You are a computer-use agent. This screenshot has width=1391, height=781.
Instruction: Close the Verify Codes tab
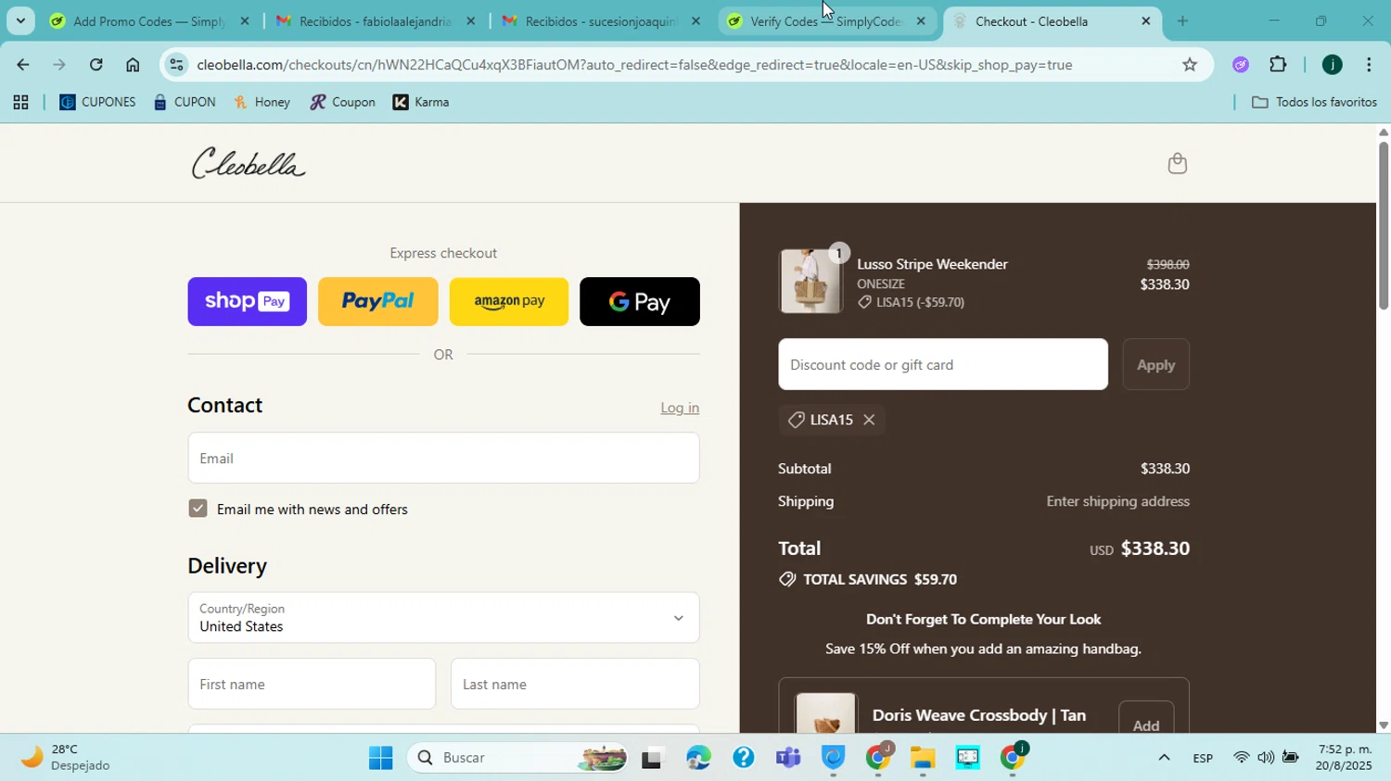tap(920, 20)
